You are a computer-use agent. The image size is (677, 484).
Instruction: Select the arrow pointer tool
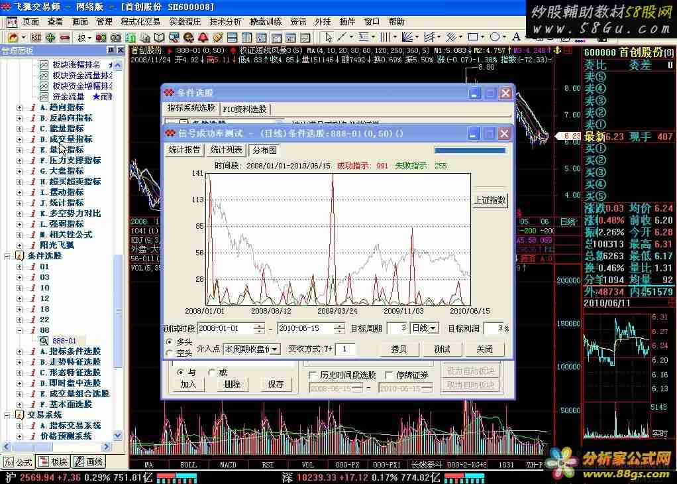pyautogui.click(x=329, y=37)
